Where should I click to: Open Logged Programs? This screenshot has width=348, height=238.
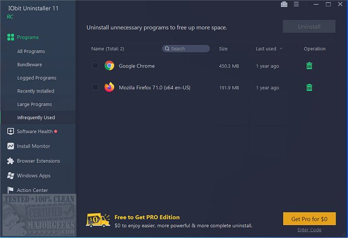click(x=37, y=78)
